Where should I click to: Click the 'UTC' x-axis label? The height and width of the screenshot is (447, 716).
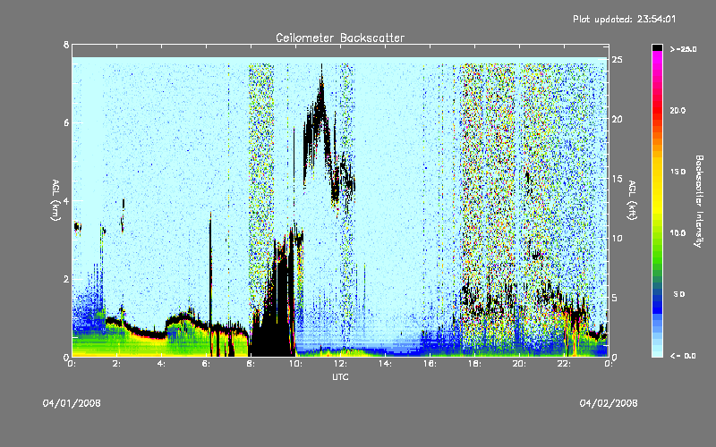[340, 376]
